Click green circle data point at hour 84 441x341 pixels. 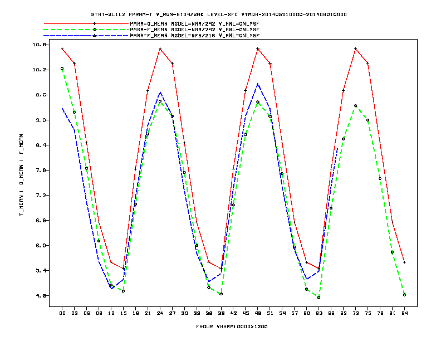(x=404, y=295)
